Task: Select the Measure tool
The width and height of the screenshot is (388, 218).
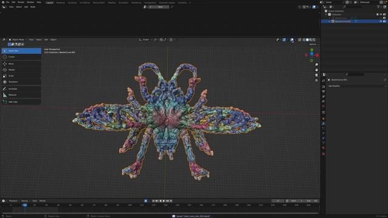Action: click(21, 95)
